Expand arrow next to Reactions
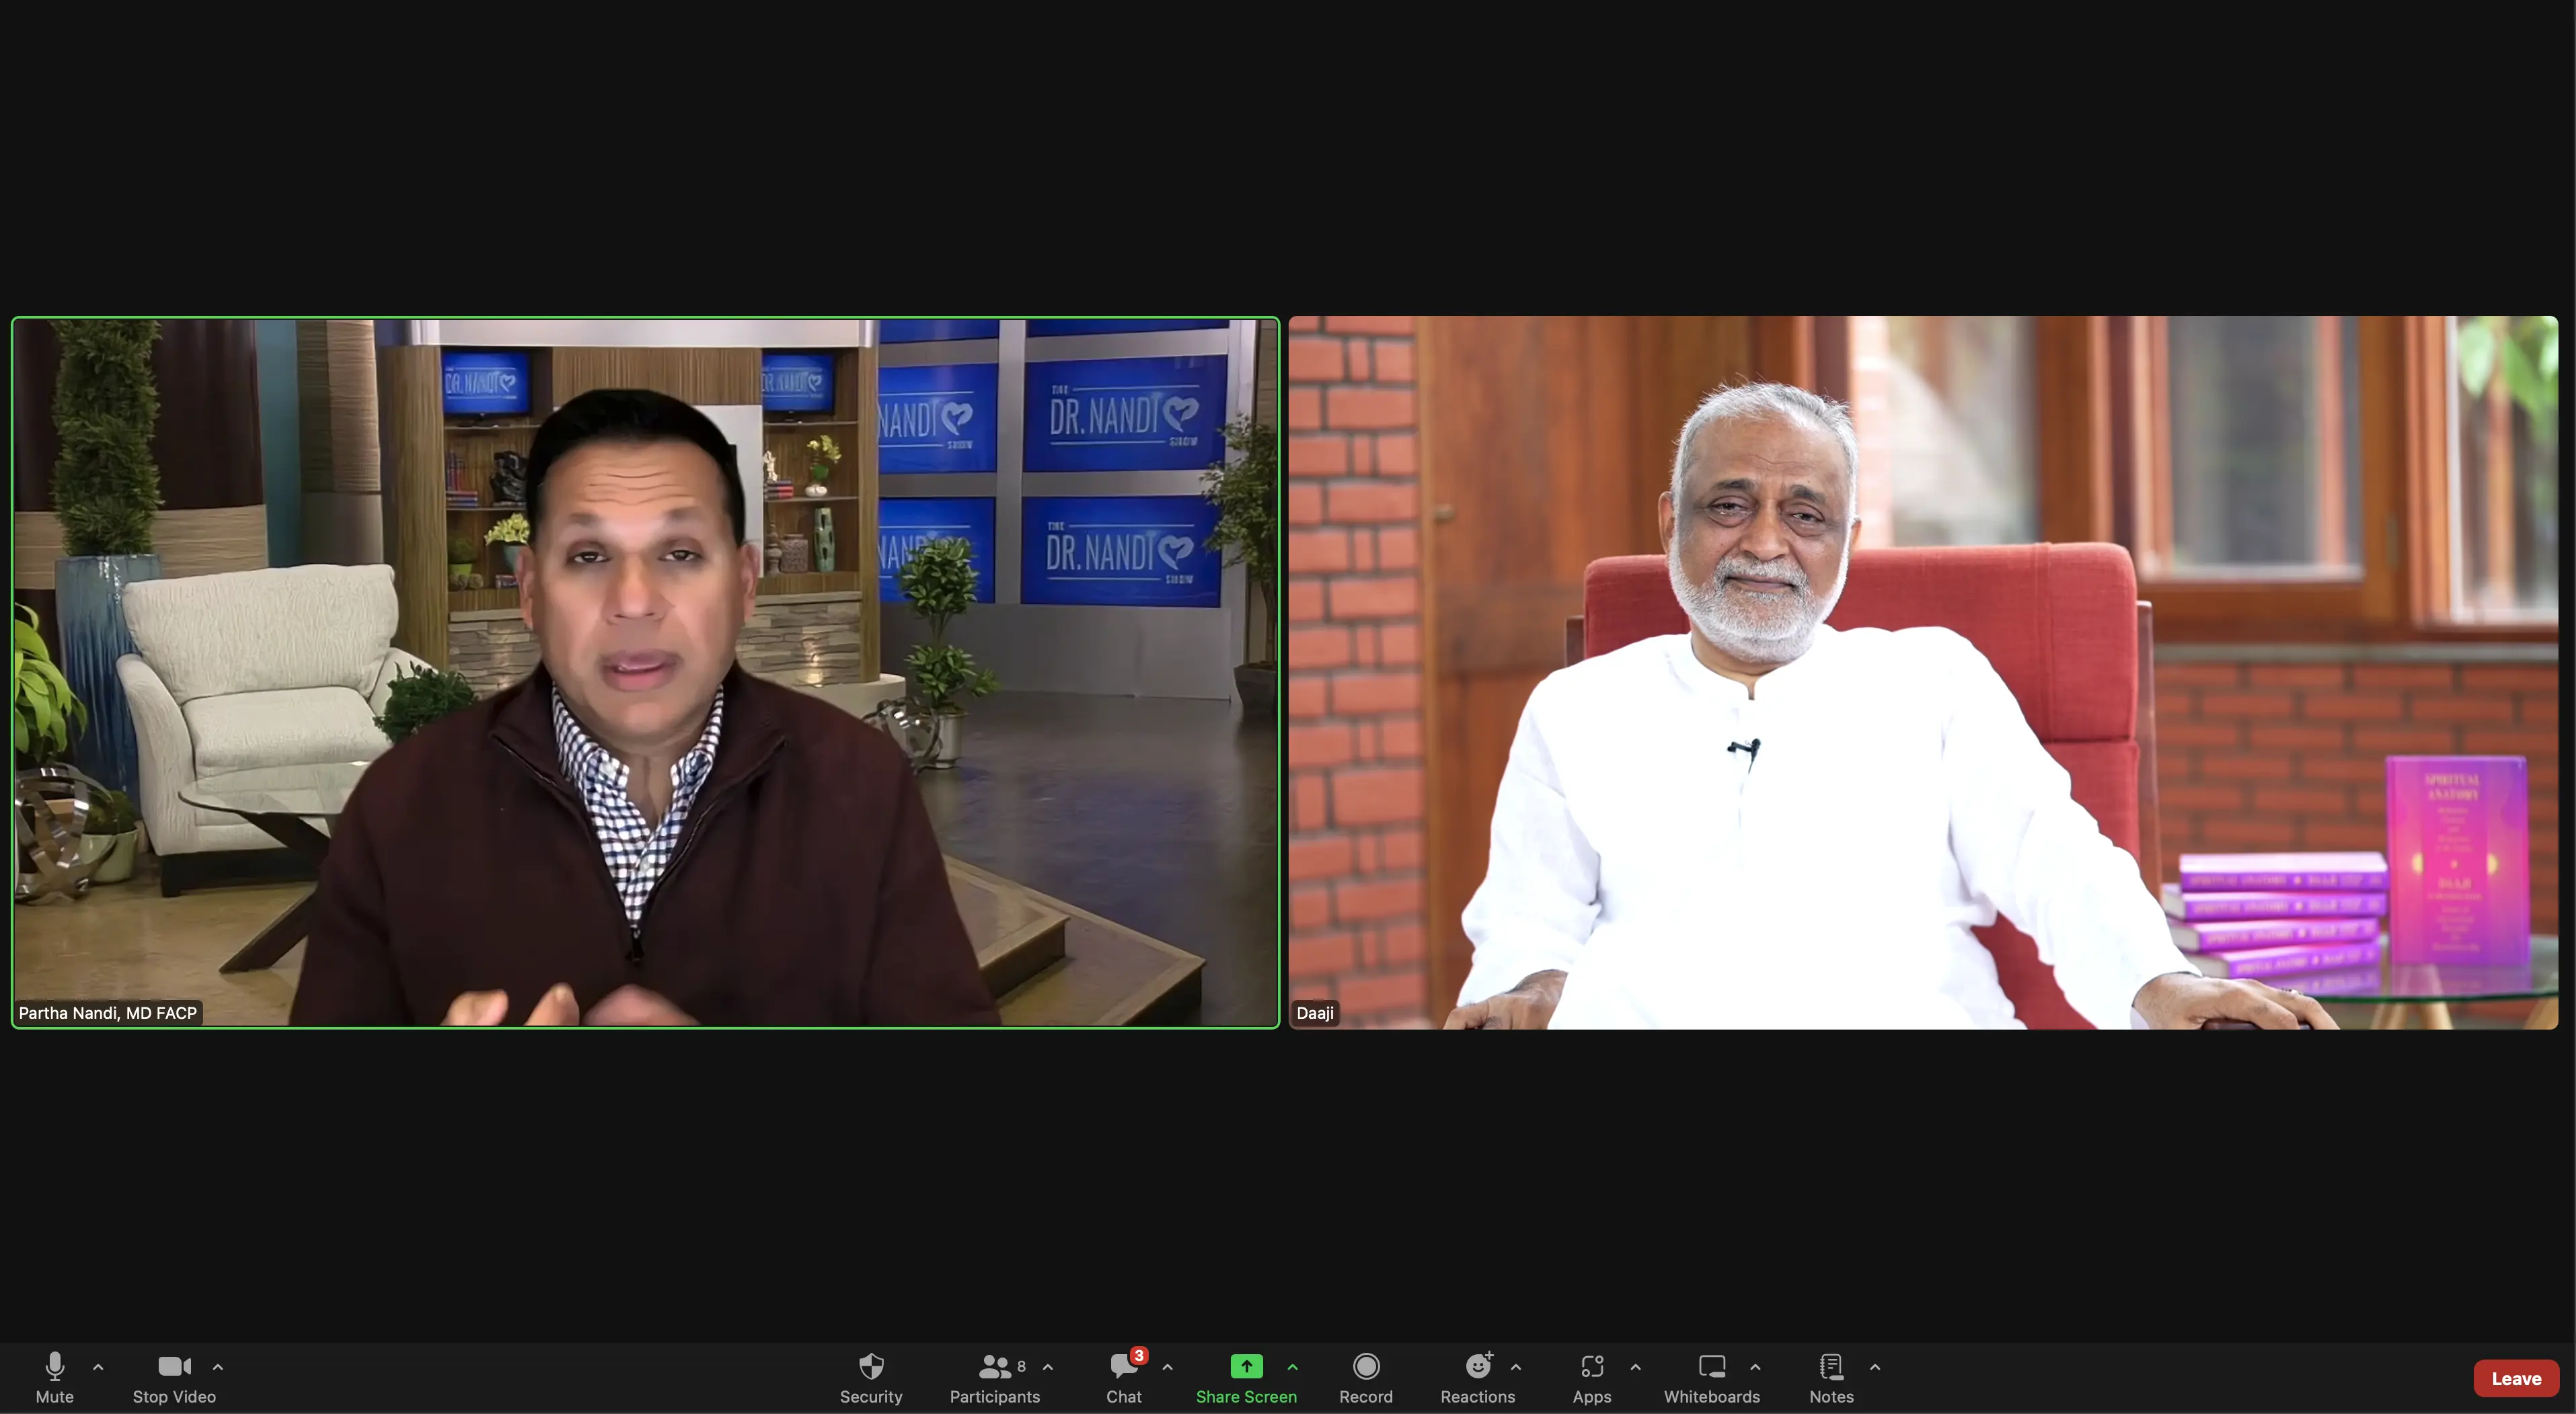The image size is (2576, 1414). pos(1516,1366)
